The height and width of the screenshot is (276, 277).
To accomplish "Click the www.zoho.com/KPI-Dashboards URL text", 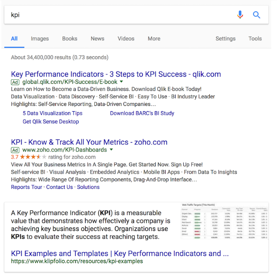I will pos(65,150).
